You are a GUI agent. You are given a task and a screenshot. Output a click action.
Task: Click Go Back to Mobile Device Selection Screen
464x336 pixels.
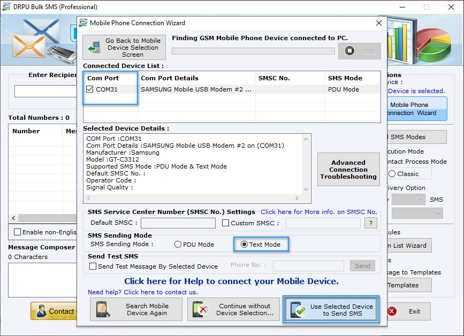[124, 47]
